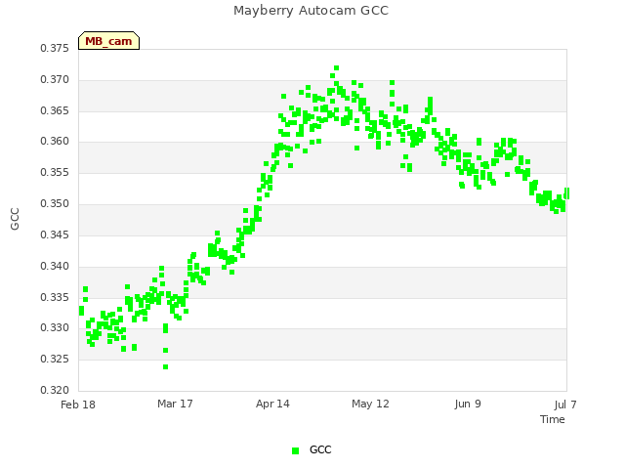Image resolution: width=625 pixels, height=469 pixels.
Task: Click the 0.325 y-axis value
Action: tap(55, 359)
